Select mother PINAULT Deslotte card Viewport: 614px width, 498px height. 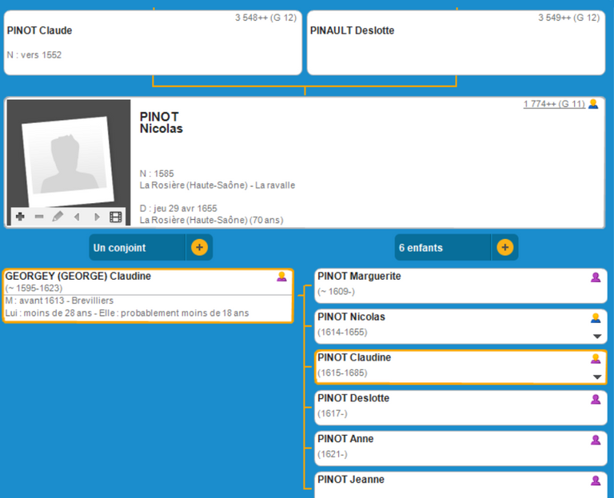click(456, 43)
